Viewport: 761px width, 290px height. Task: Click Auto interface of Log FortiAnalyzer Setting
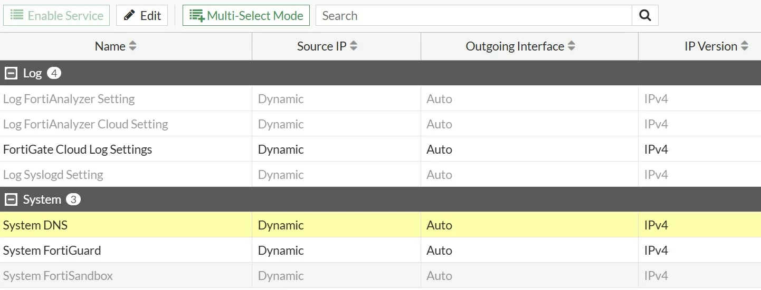tap(439, 99)
